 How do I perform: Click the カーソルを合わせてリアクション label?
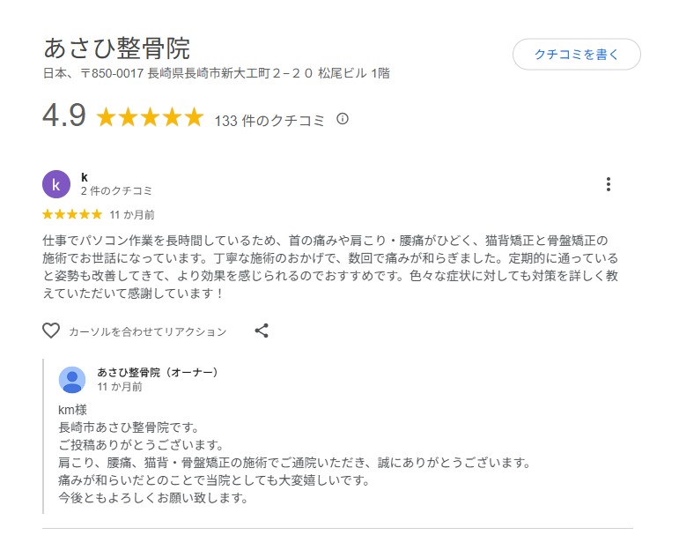click(x=148, y=332)
